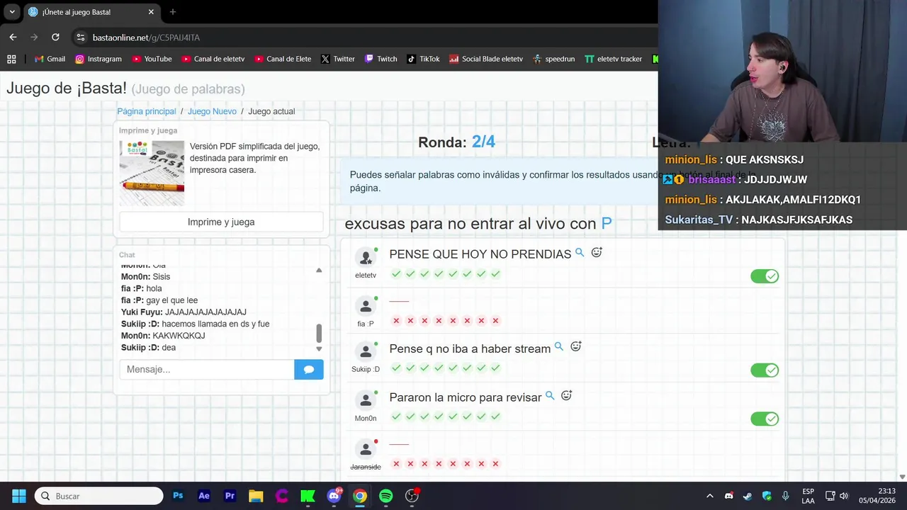Open OBS Studio from the taskbar
The height and width of the screenshot is (510, 907).
412,496
